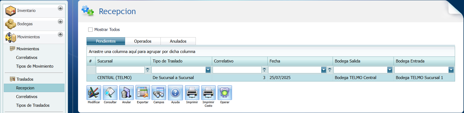This screenshot has height=113, width=464.
Task: Open the Campos binoculars icon
Action: pyautogui.click(x=159, y=93)
